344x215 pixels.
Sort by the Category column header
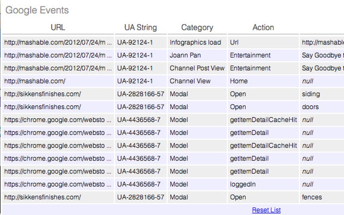(197, 27)
